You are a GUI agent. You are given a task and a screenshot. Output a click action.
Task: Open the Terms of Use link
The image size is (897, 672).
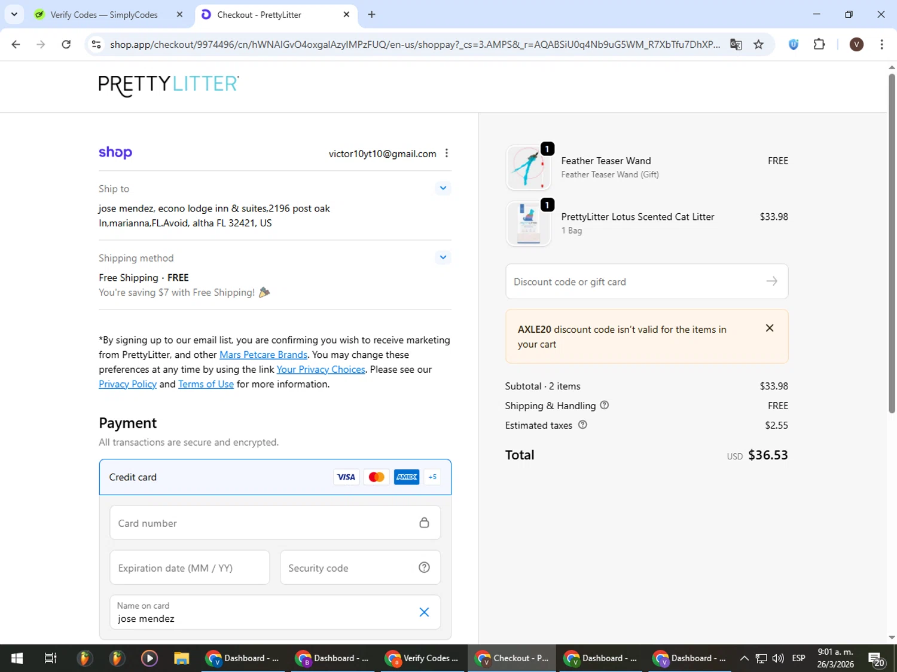point(206,384)
